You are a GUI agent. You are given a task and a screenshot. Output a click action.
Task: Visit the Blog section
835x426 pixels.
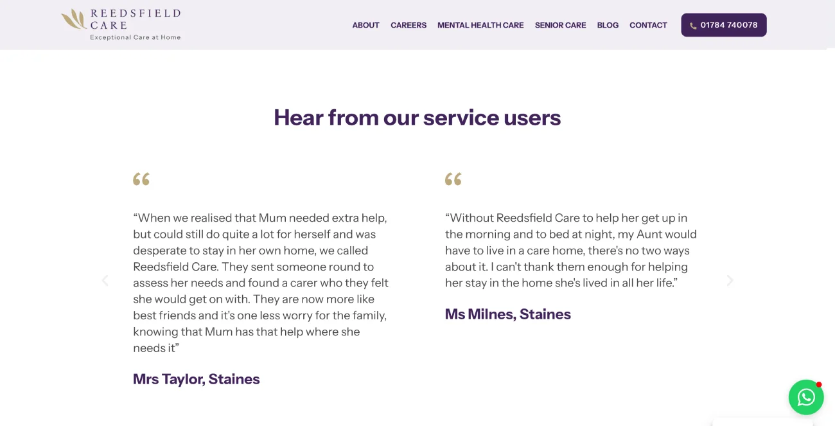pos(608,25)
